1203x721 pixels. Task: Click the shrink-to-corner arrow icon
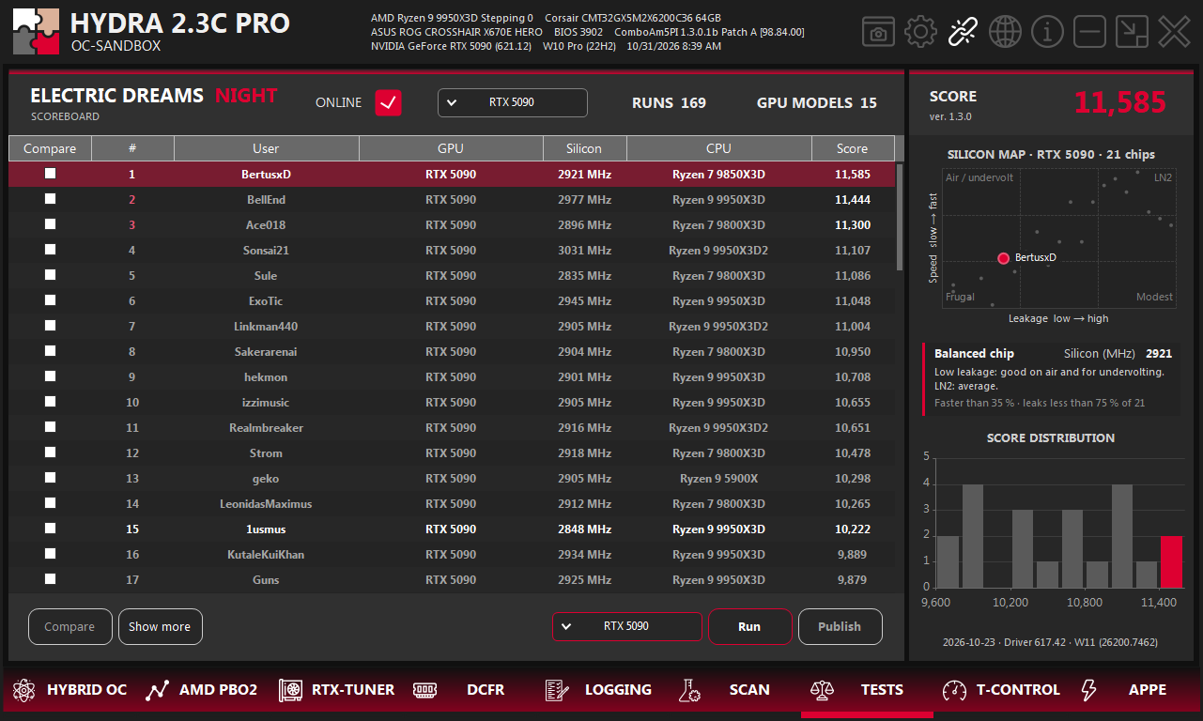pos(1132,32)
